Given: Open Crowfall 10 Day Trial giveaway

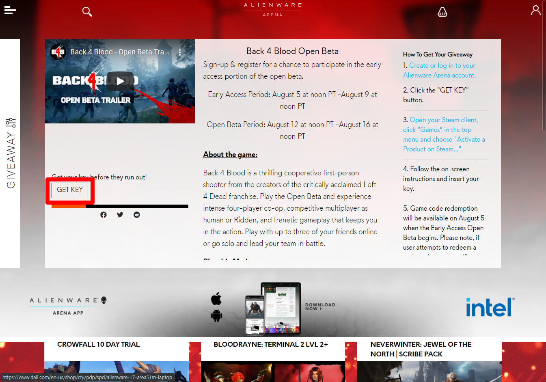Looking at the screenshot, I should click(98, 344).
